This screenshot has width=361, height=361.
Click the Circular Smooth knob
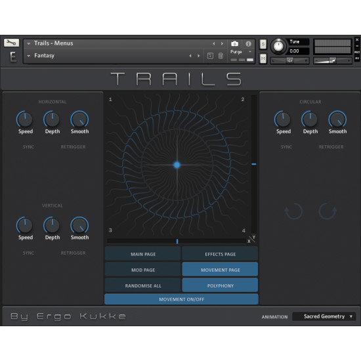tap(337, 119)
